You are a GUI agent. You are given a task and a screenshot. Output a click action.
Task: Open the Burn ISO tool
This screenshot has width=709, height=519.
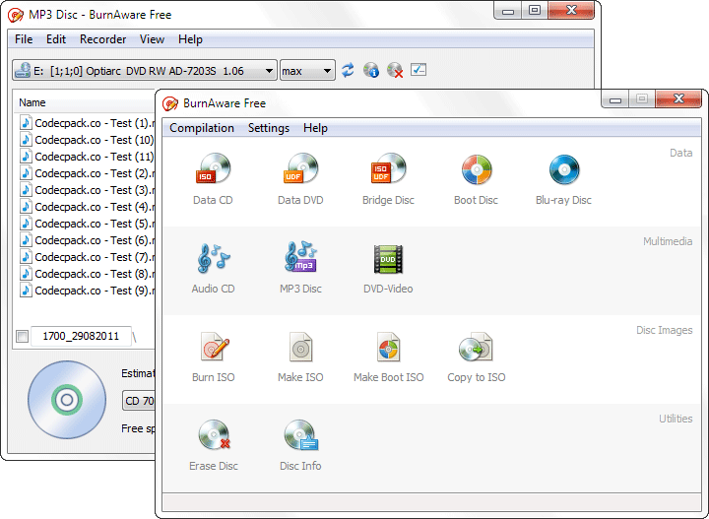(x=213, y=357)
